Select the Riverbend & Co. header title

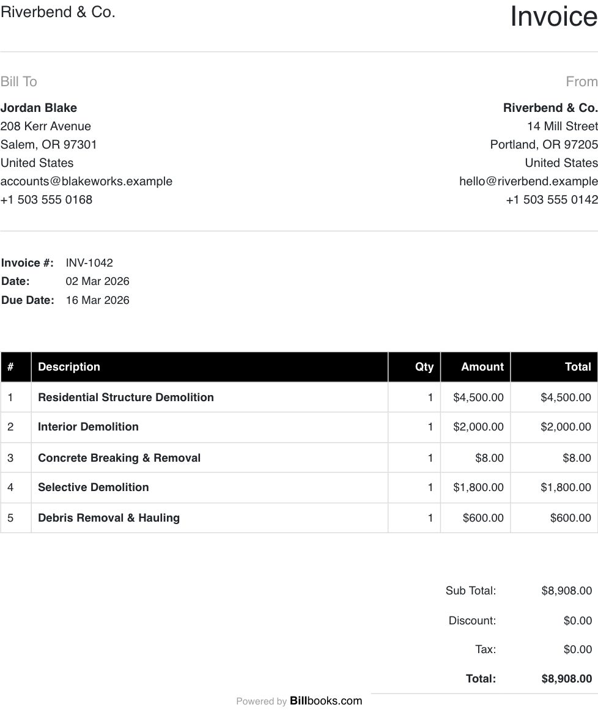[58, 12]
